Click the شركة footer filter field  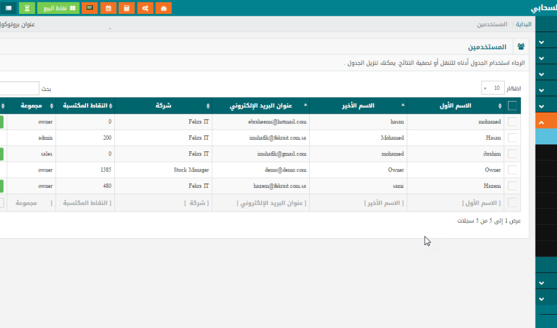click(163, 203)
